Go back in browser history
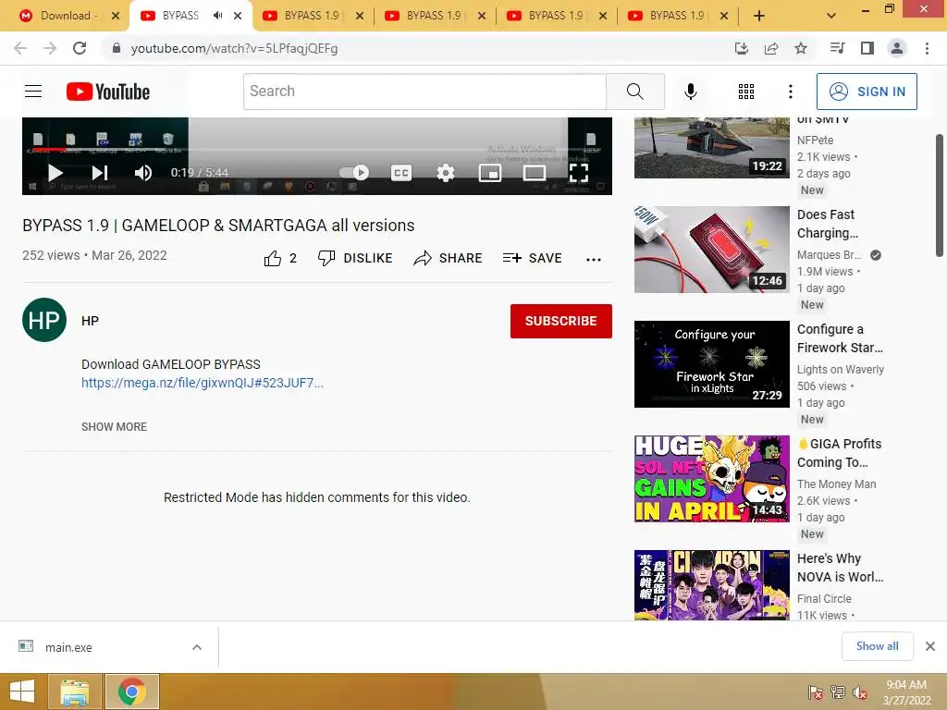This screenshot has width=947, height=710. point(20,48)
